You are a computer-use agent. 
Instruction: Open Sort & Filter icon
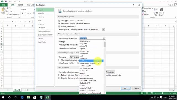[x=156, y=9]
